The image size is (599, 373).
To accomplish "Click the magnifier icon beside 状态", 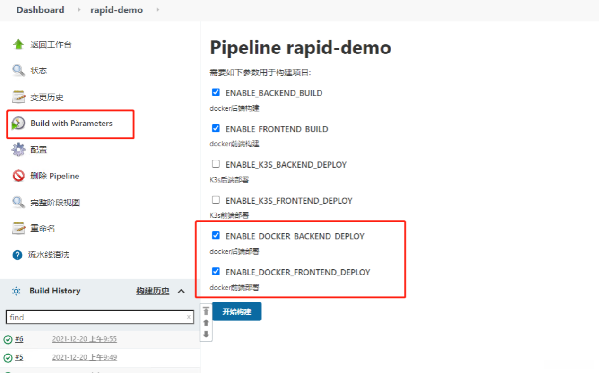I will [x=18, y=71].
